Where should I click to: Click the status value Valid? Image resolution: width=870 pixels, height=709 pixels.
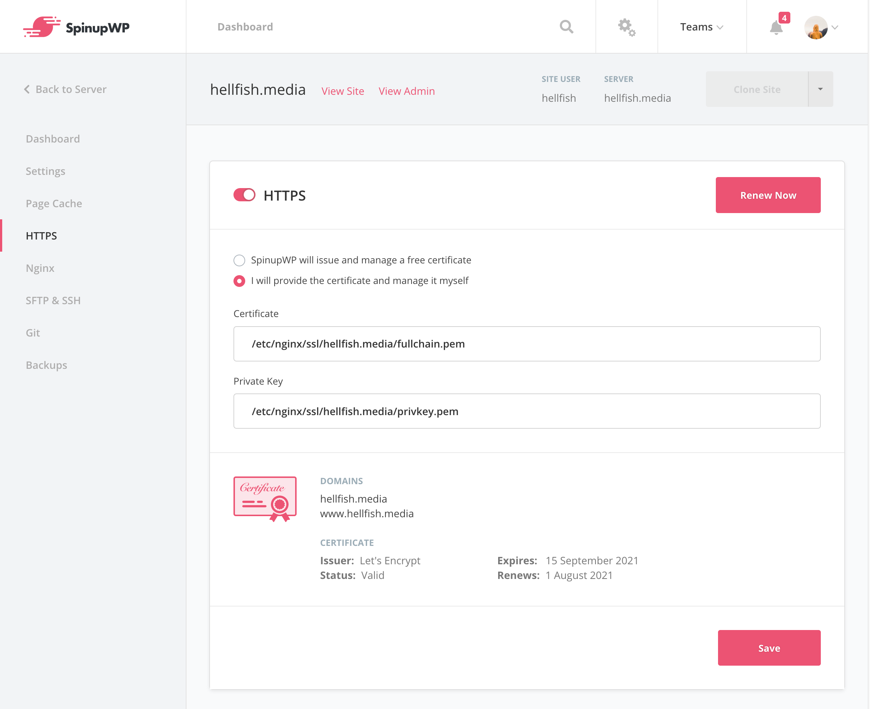[x=373, y=575]
